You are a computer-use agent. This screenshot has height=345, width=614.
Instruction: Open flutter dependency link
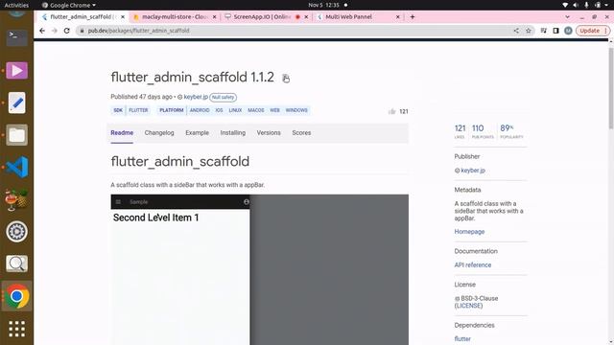point(462,338)
